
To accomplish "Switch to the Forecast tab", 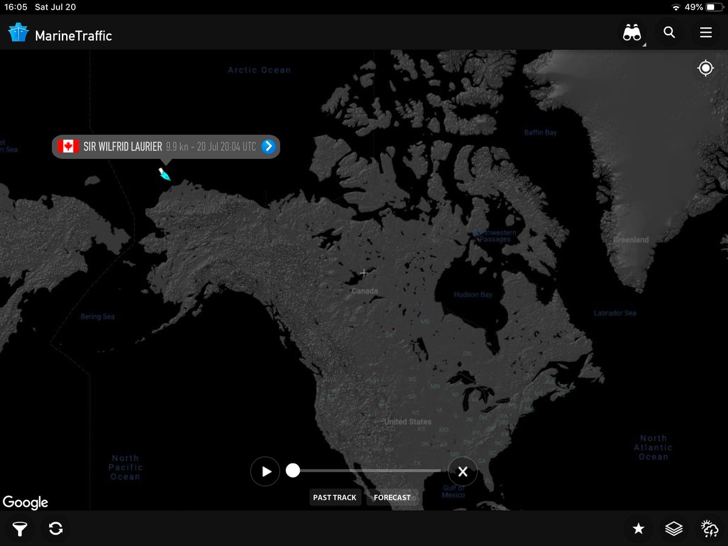I will (391, 497).
